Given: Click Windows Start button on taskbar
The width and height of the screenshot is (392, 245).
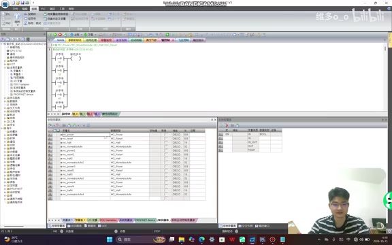Looking at the screenshot, I should [x=110, y=240].
